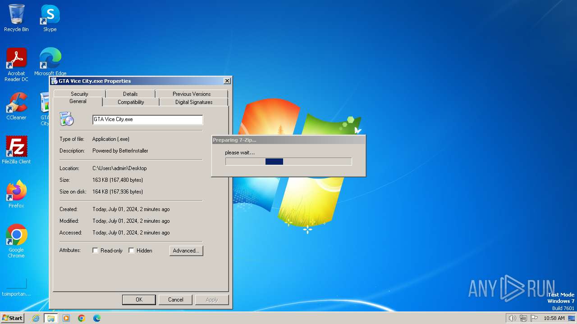Switch to the Compatibility tab

pyautogui.click(x=131, y=102)
